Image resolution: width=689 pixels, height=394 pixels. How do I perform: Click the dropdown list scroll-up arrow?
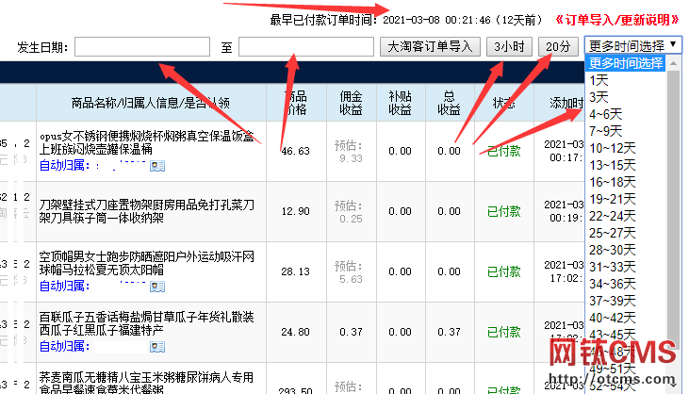click(673, 63)
